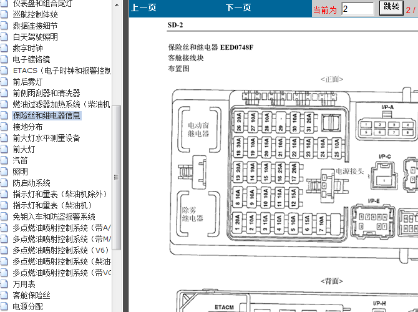Screen dimensions: 418x312
Task: Click the 布置图 label
Action: click(x=178, y=69)
